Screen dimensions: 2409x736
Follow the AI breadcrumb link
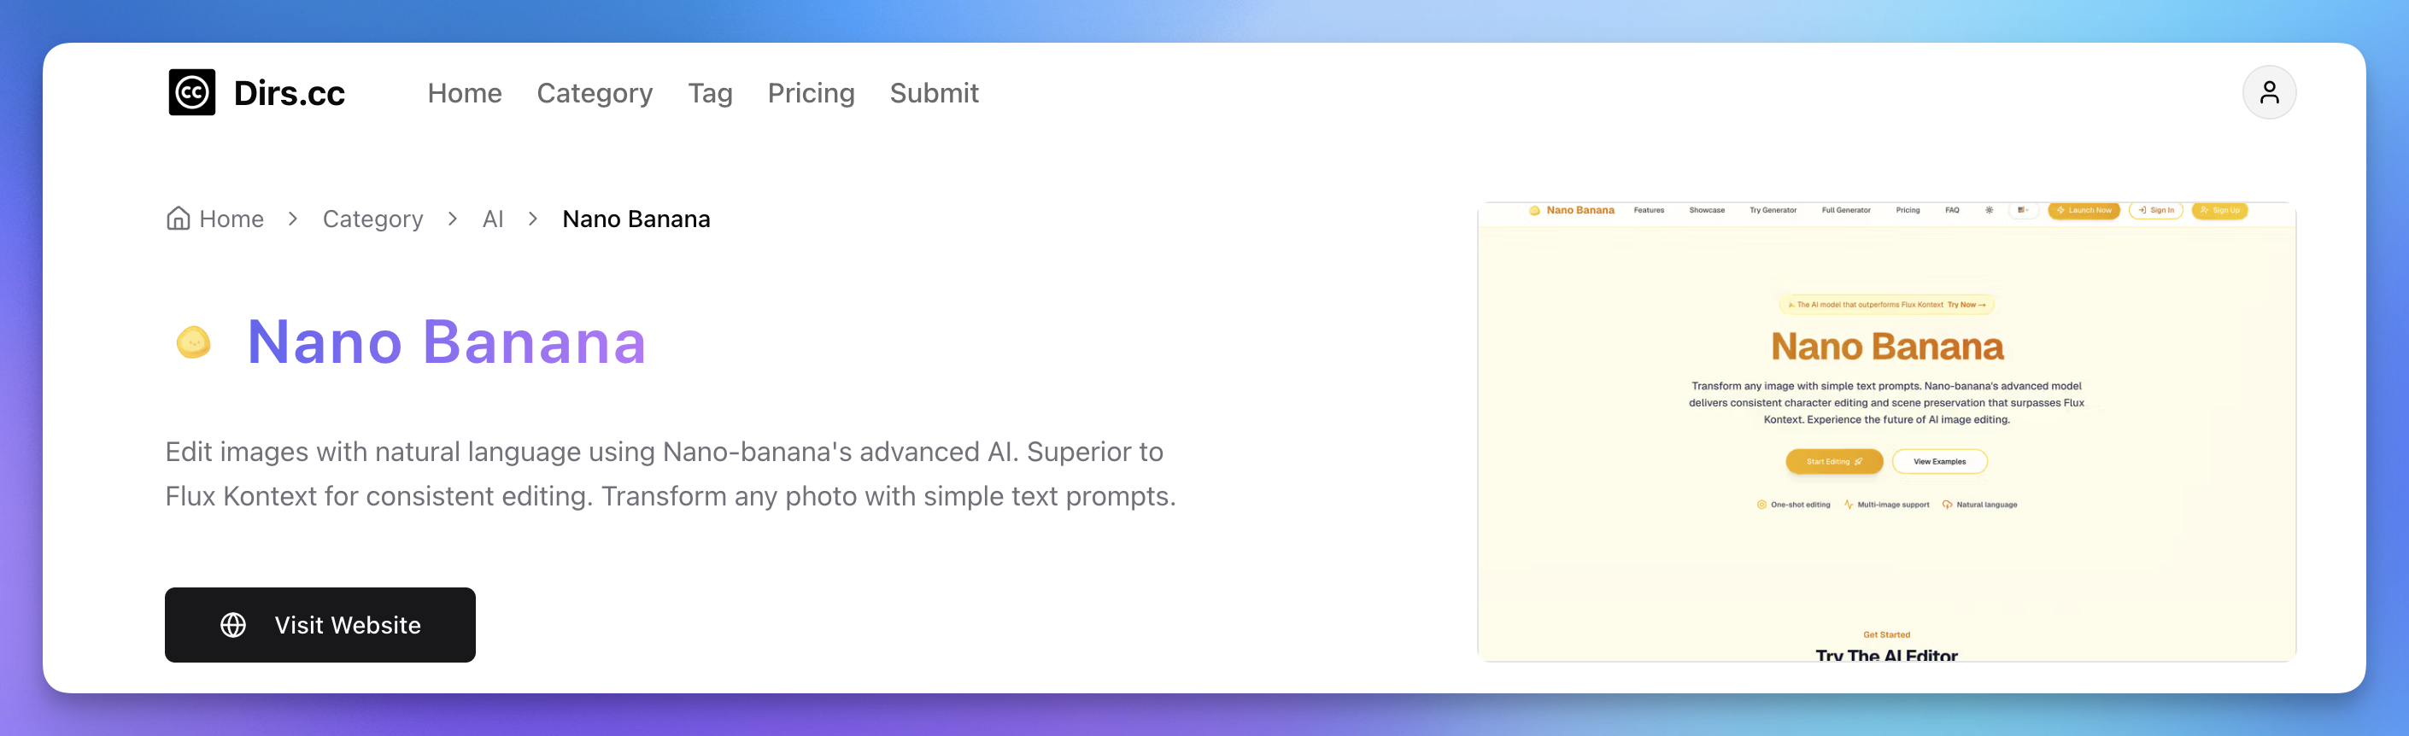493,219
